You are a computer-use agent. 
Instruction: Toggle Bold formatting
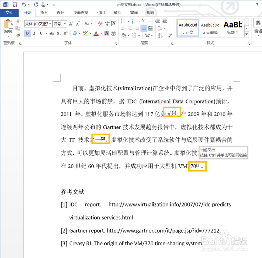[28, 33]
